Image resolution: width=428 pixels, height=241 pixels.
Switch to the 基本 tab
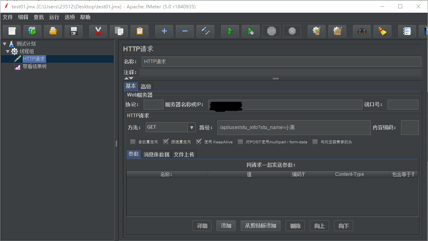pos(131,86)
